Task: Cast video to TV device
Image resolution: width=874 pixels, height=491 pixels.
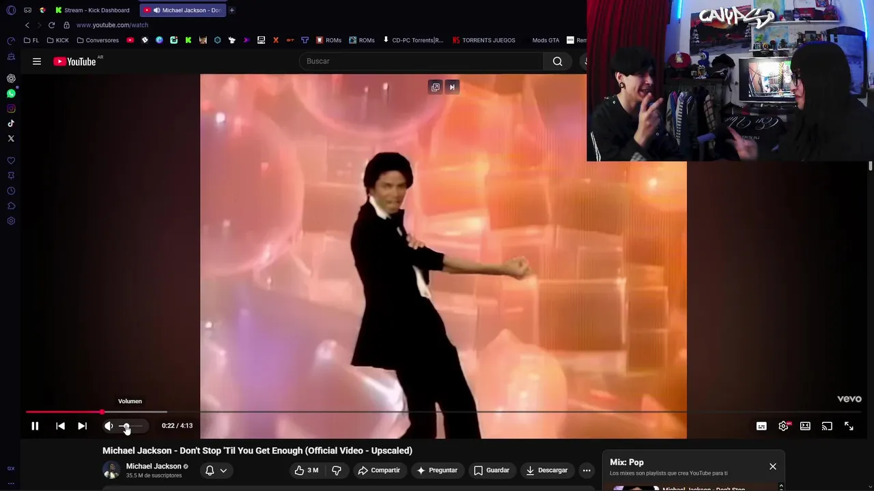Action: (x=827, y=426)
